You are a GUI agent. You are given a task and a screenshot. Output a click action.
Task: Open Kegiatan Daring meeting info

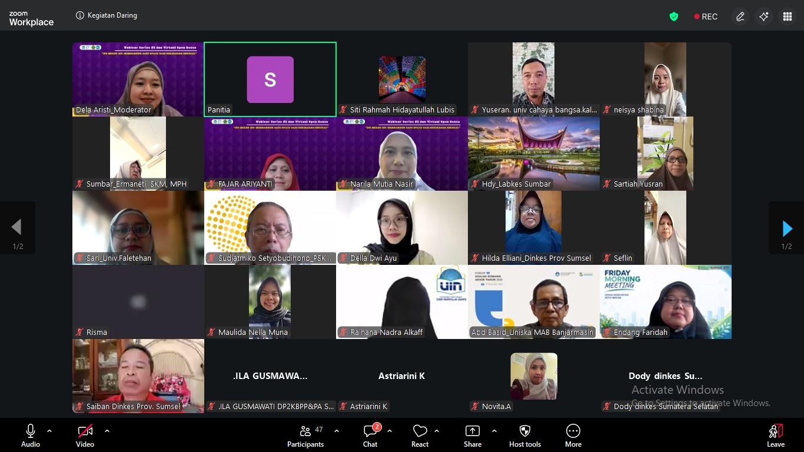point(107,16)
